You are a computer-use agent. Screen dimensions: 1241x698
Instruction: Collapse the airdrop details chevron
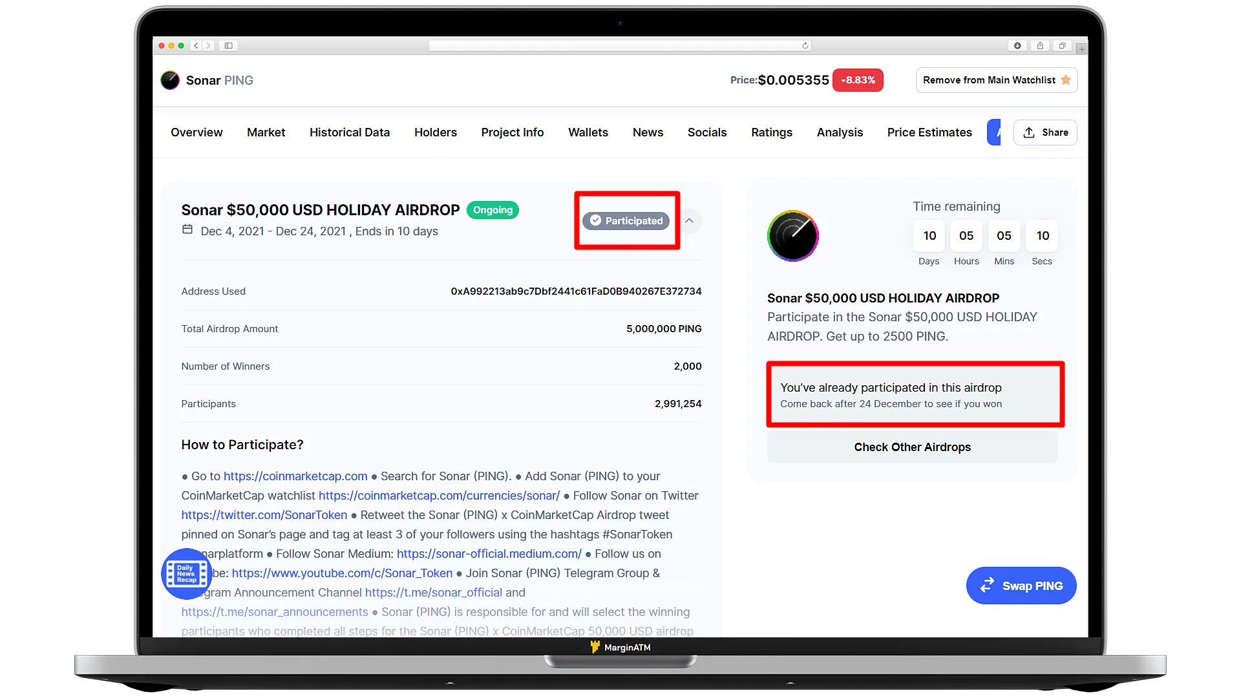(x=690, y=221)
